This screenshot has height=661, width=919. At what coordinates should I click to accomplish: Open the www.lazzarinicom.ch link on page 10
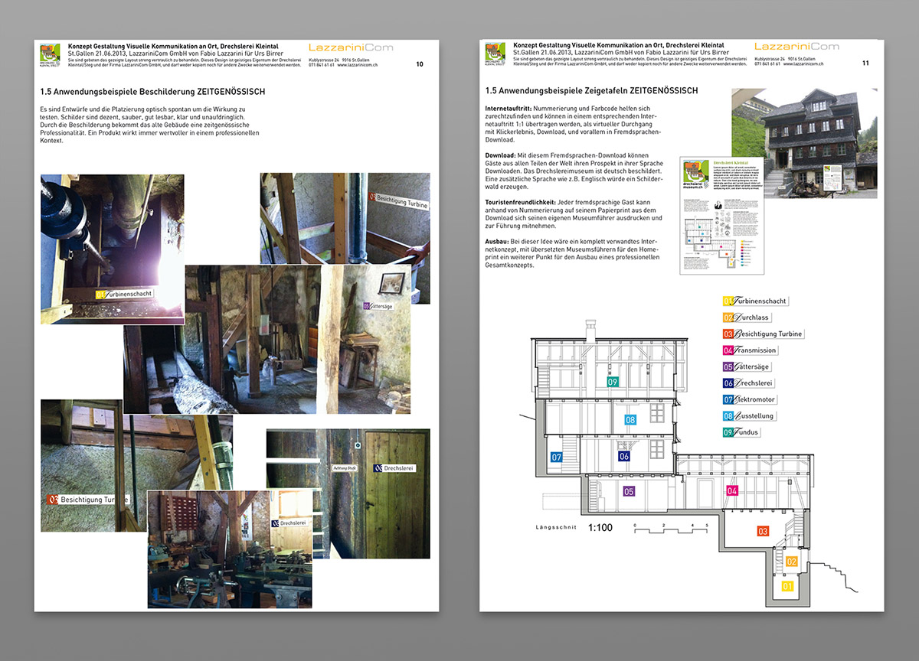tap(358, 64)
